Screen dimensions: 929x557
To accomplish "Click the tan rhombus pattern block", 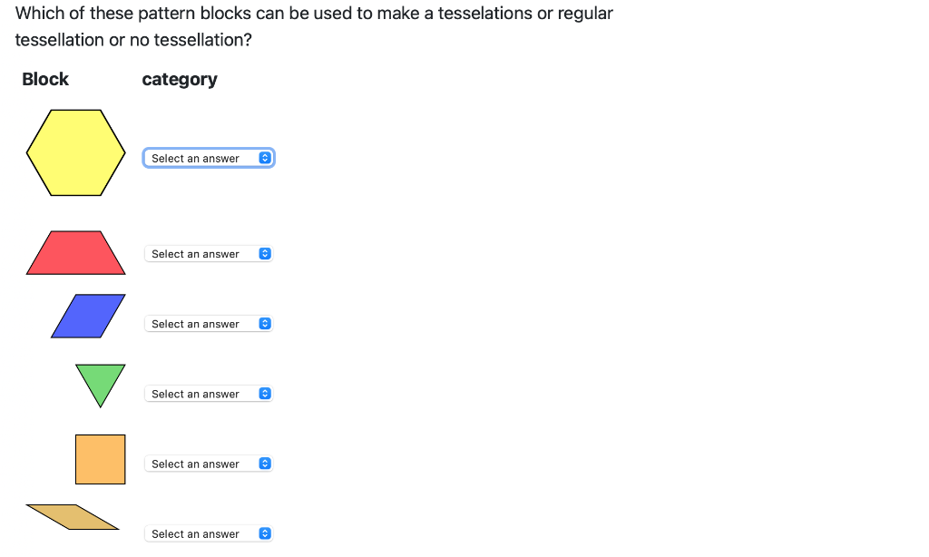I will [71, 515].
